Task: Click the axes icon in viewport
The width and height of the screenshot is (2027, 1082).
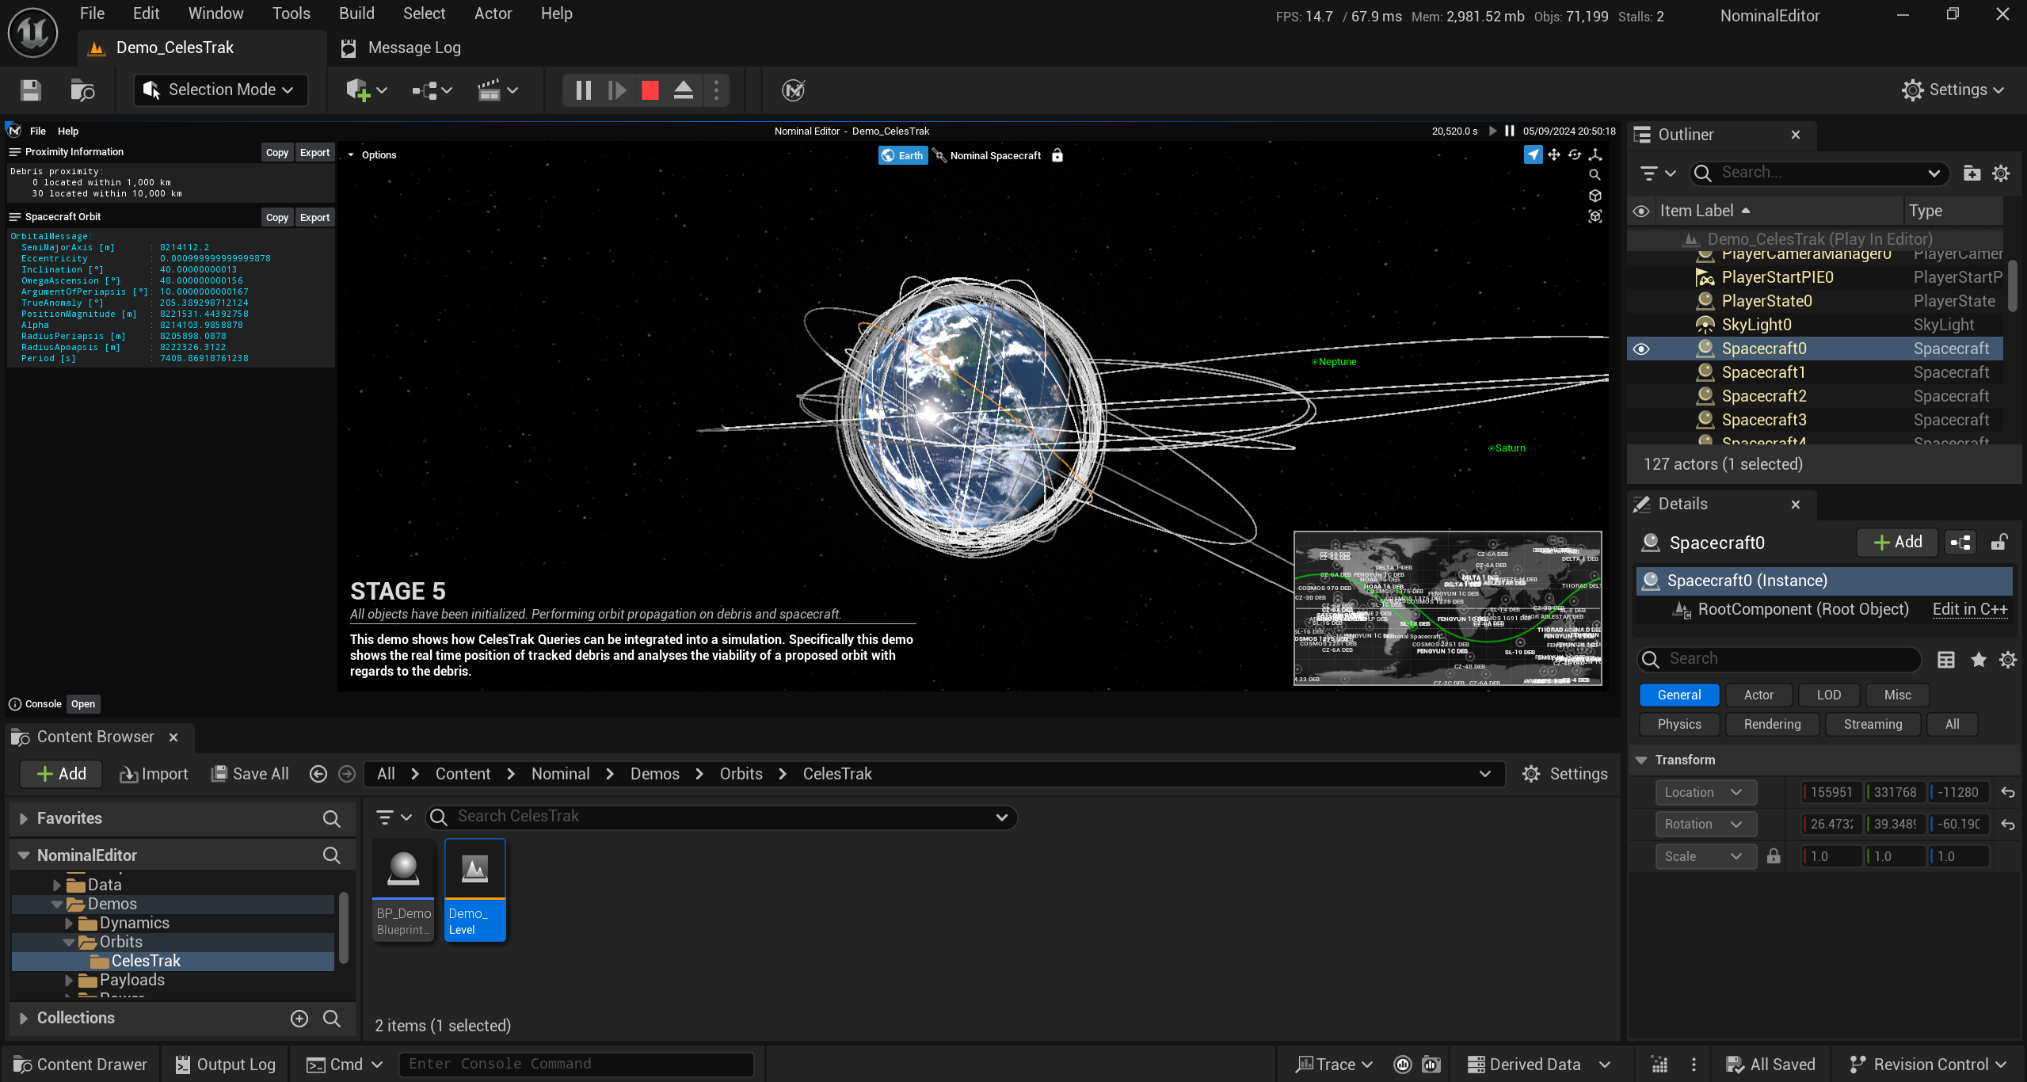Action: (1595, 155)
